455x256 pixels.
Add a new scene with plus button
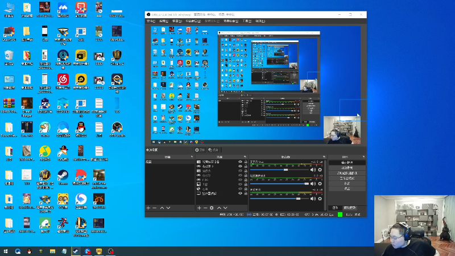[x=148, y=208]
